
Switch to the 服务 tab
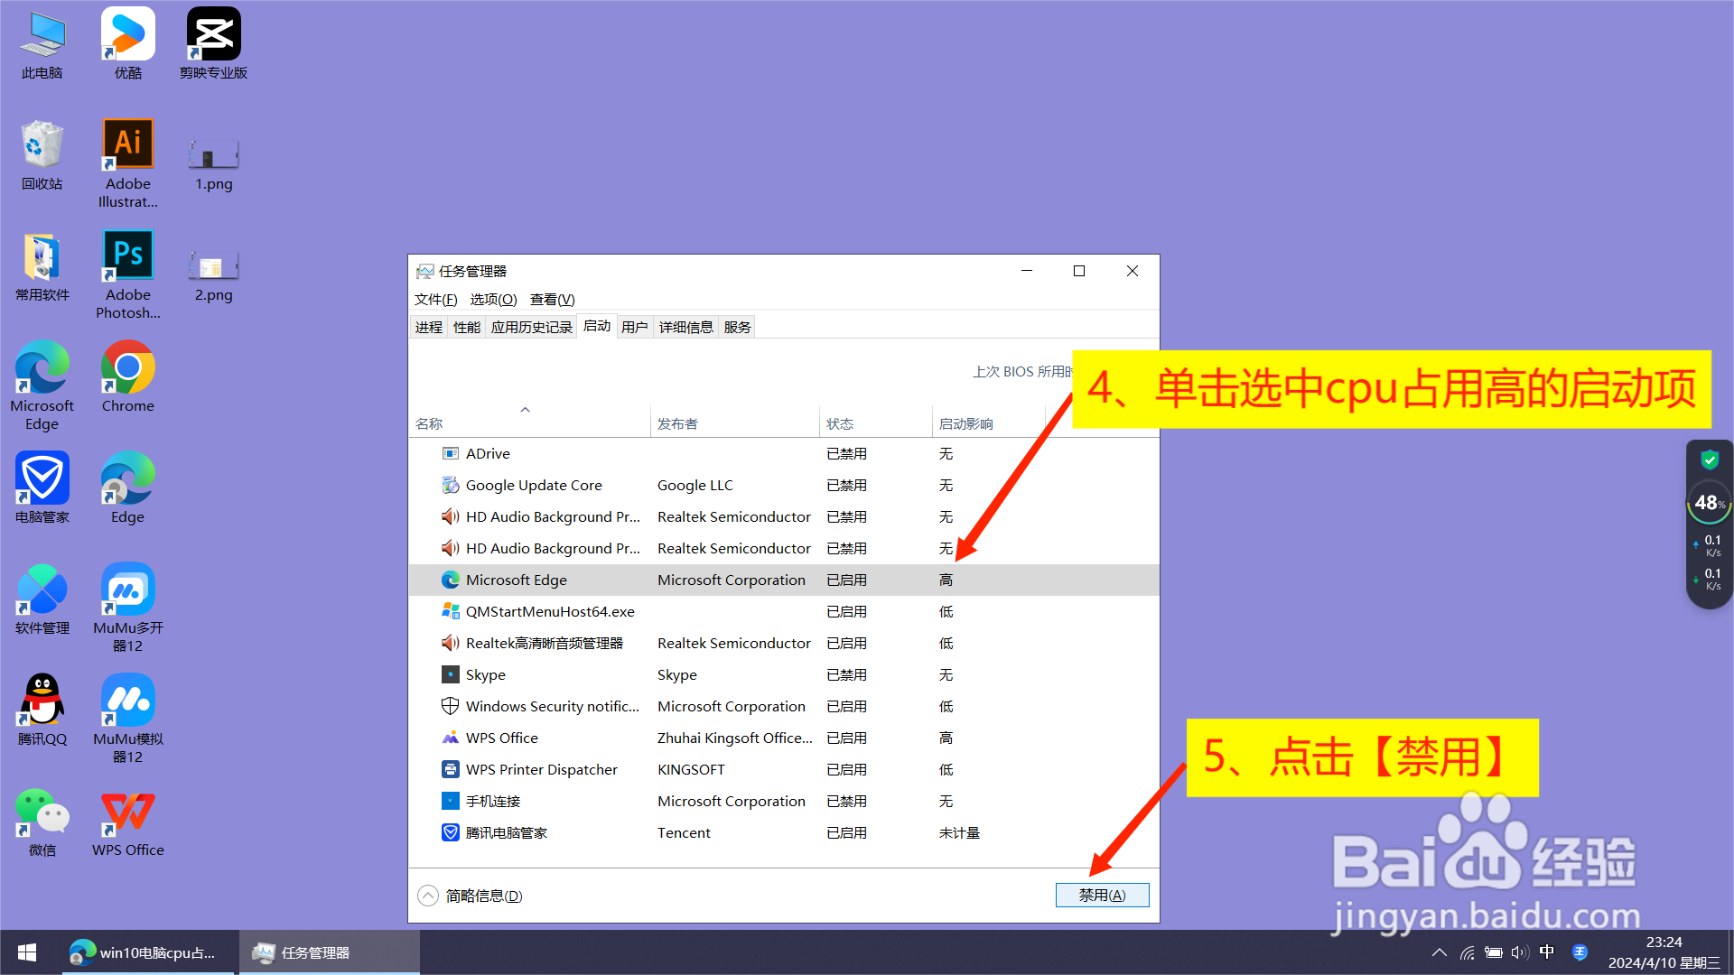click(x=738, y=327)
